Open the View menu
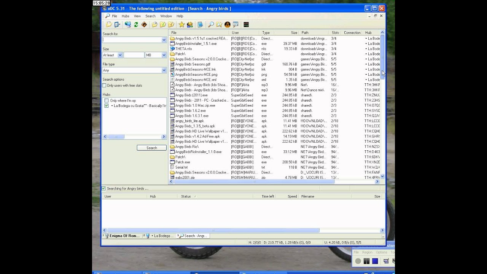The image size is (487, 274). (137, 16)
